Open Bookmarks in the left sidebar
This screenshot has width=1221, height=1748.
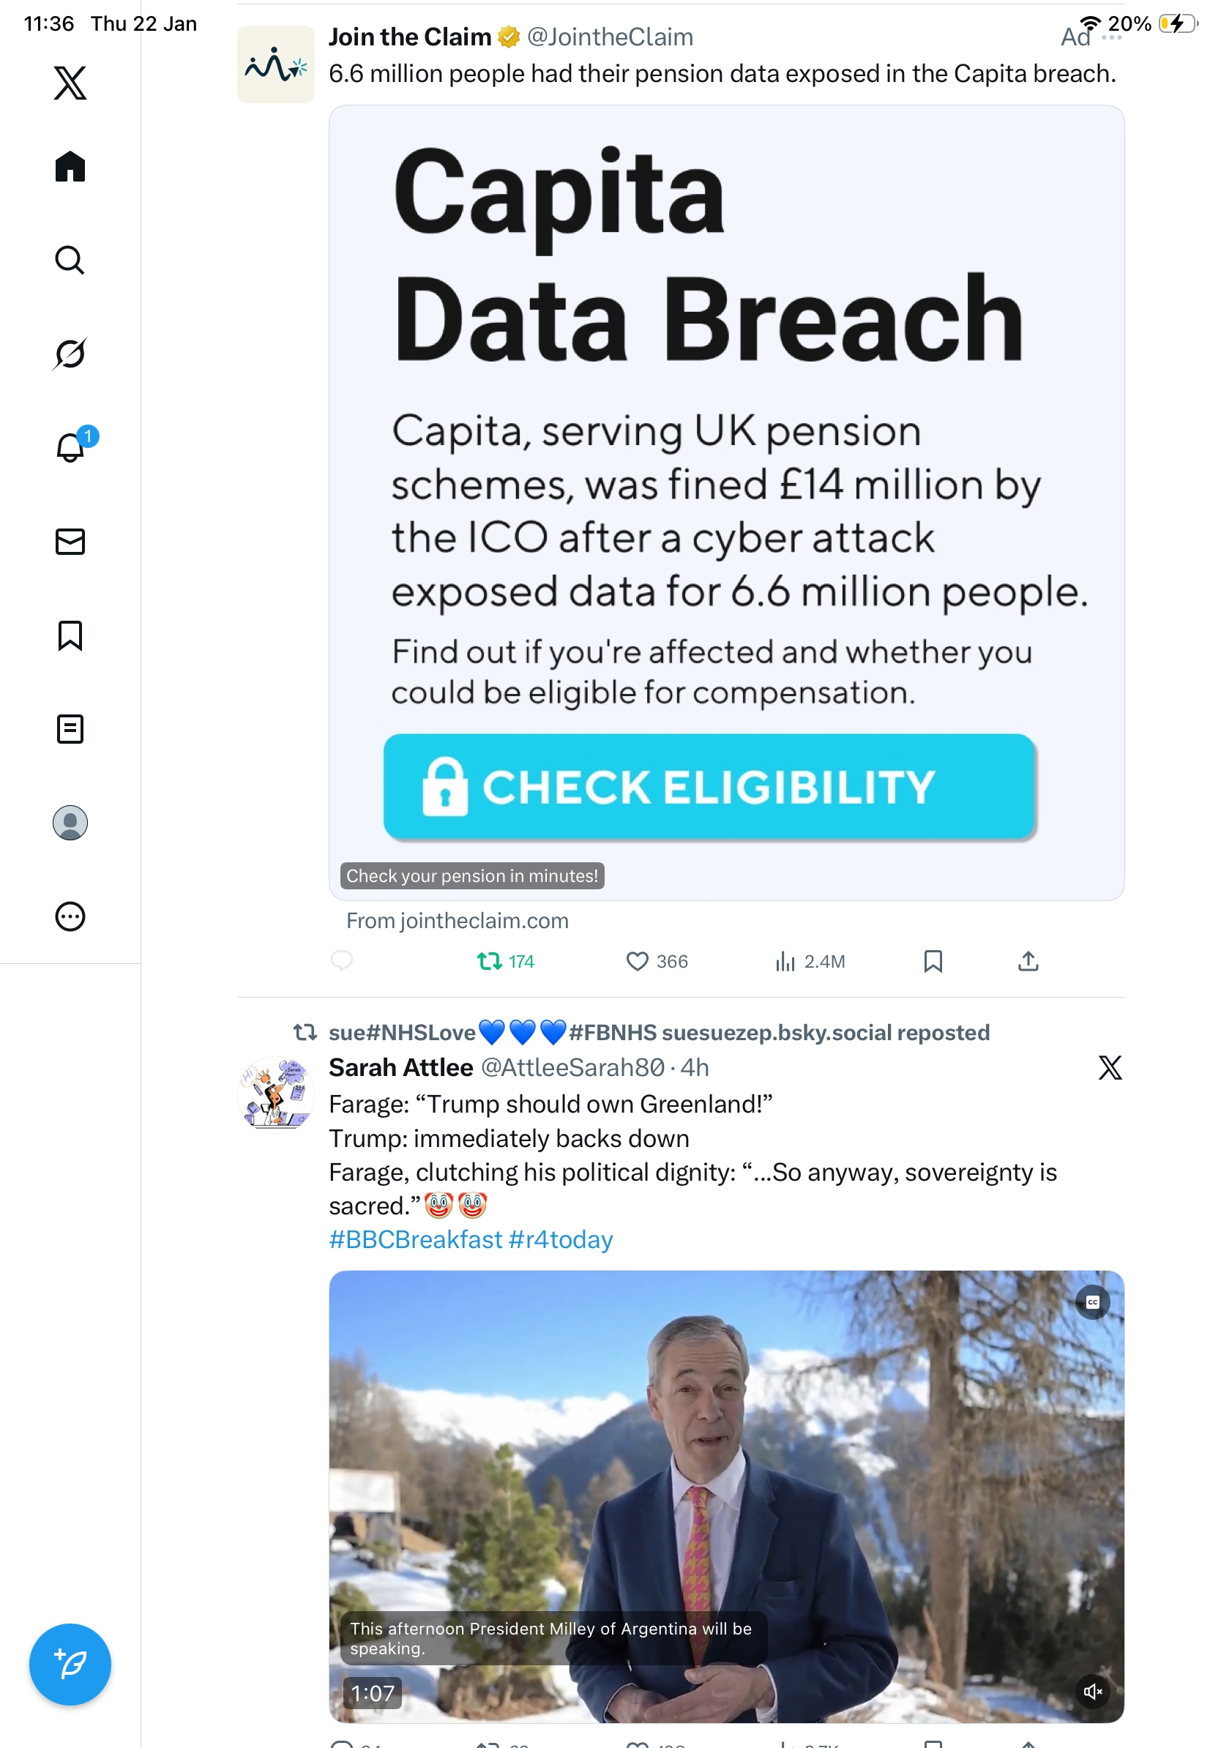click(x=70, y=635)
